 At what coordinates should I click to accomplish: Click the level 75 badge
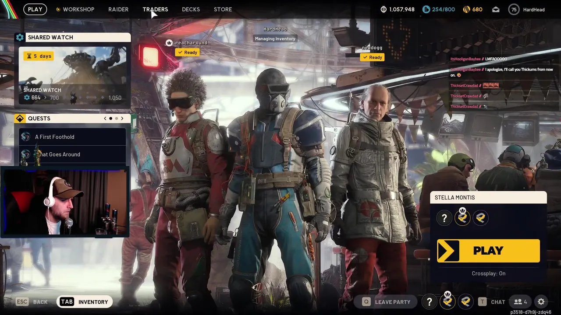pyautogui.click(x=514, y=9)
